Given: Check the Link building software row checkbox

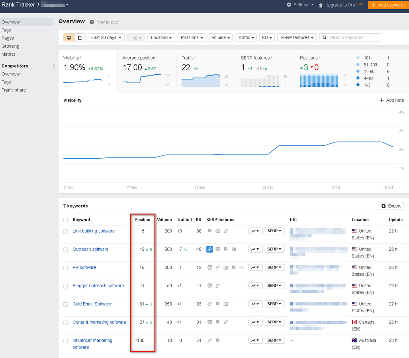Looking at the screenshot, I should click(x=66, y=232).
